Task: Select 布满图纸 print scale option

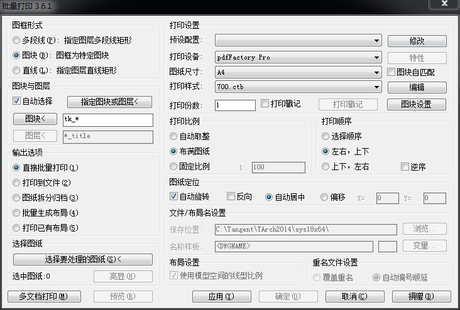Action: pyautogui.click(x=173, y=151)
